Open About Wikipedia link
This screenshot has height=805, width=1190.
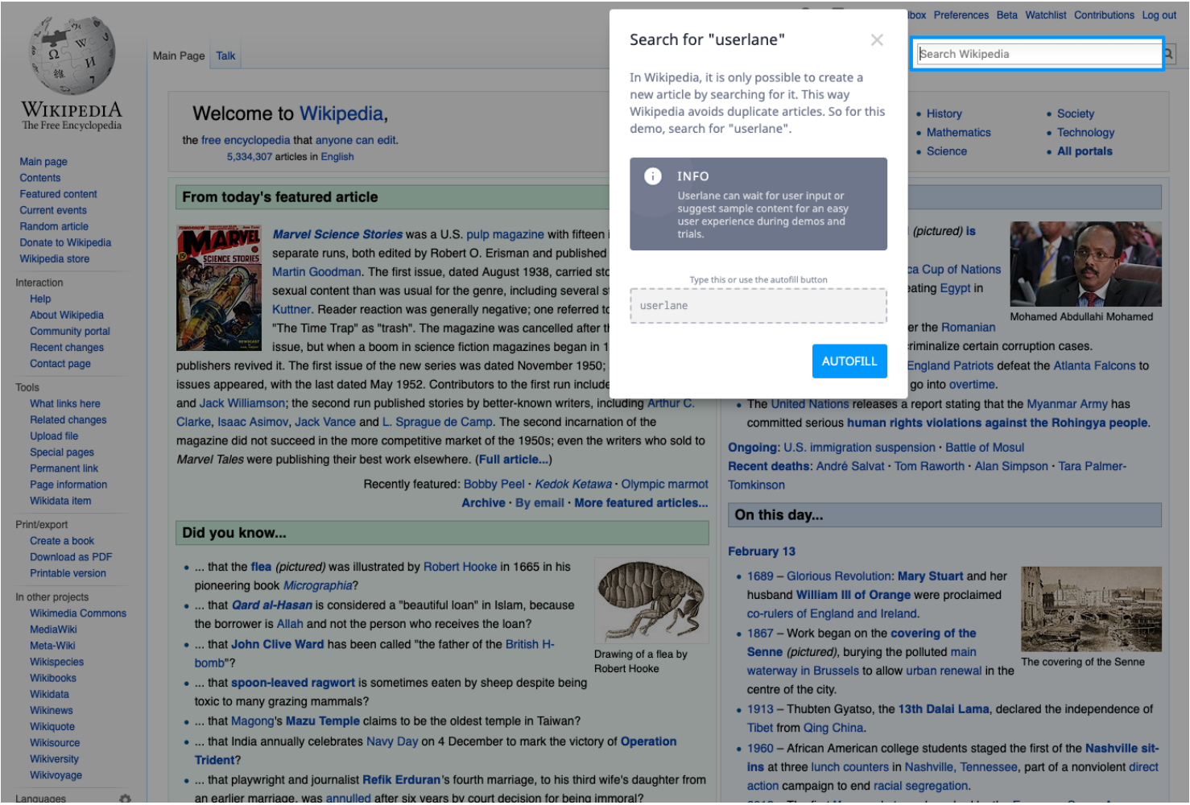coord(67,315)
